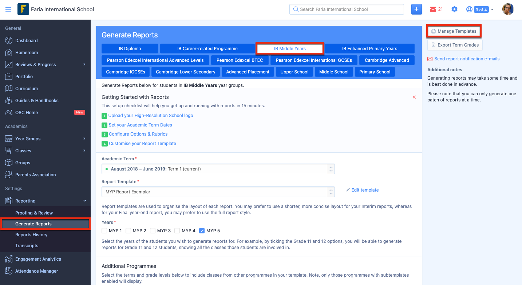This screenshot has width=522, height=285.
Task: Click the Groups cube icon
Action: [9, 162]
